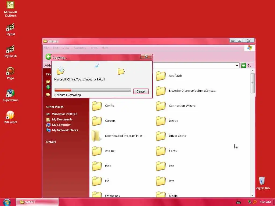Select the Mypal desktop shortcut
This screenshot has height=206, width=275.
tap(10, 30)
